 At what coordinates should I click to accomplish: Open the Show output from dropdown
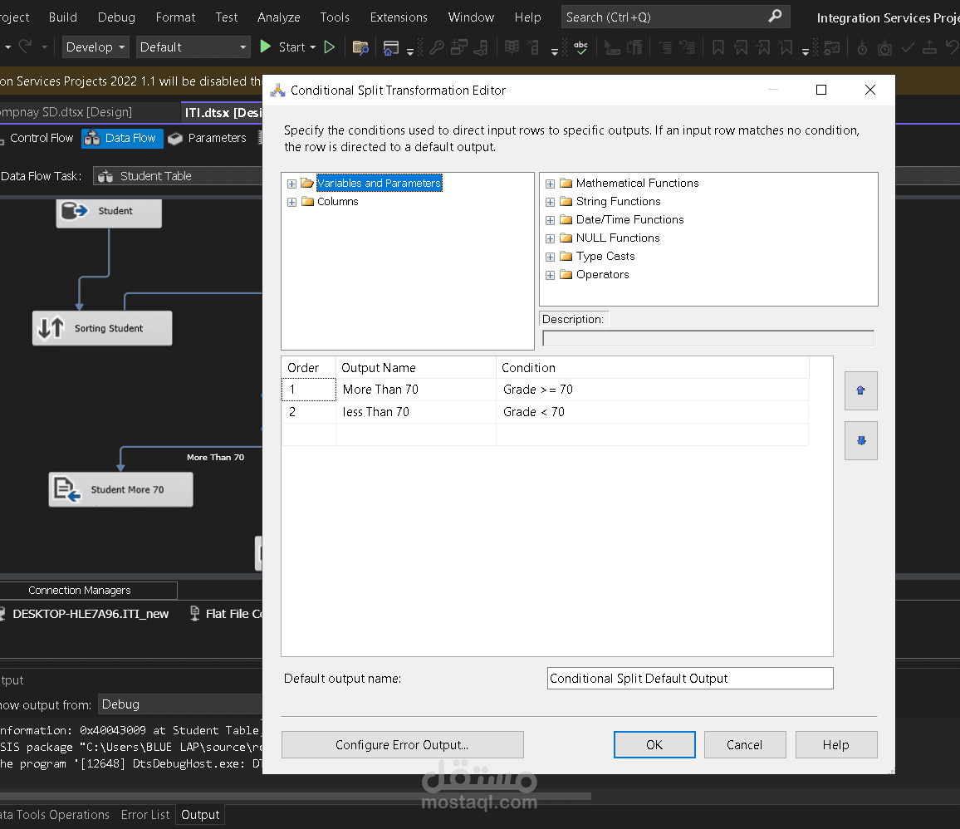pos(179,704)
